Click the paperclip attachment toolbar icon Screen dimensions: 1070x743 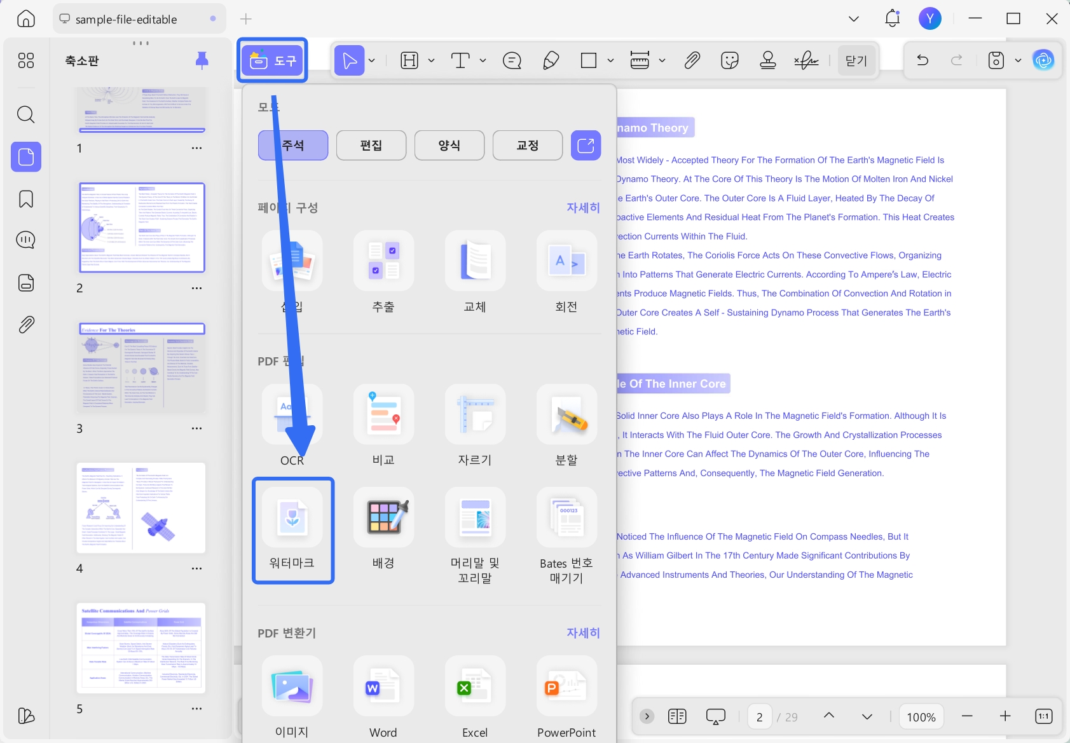tap(692, 60)
